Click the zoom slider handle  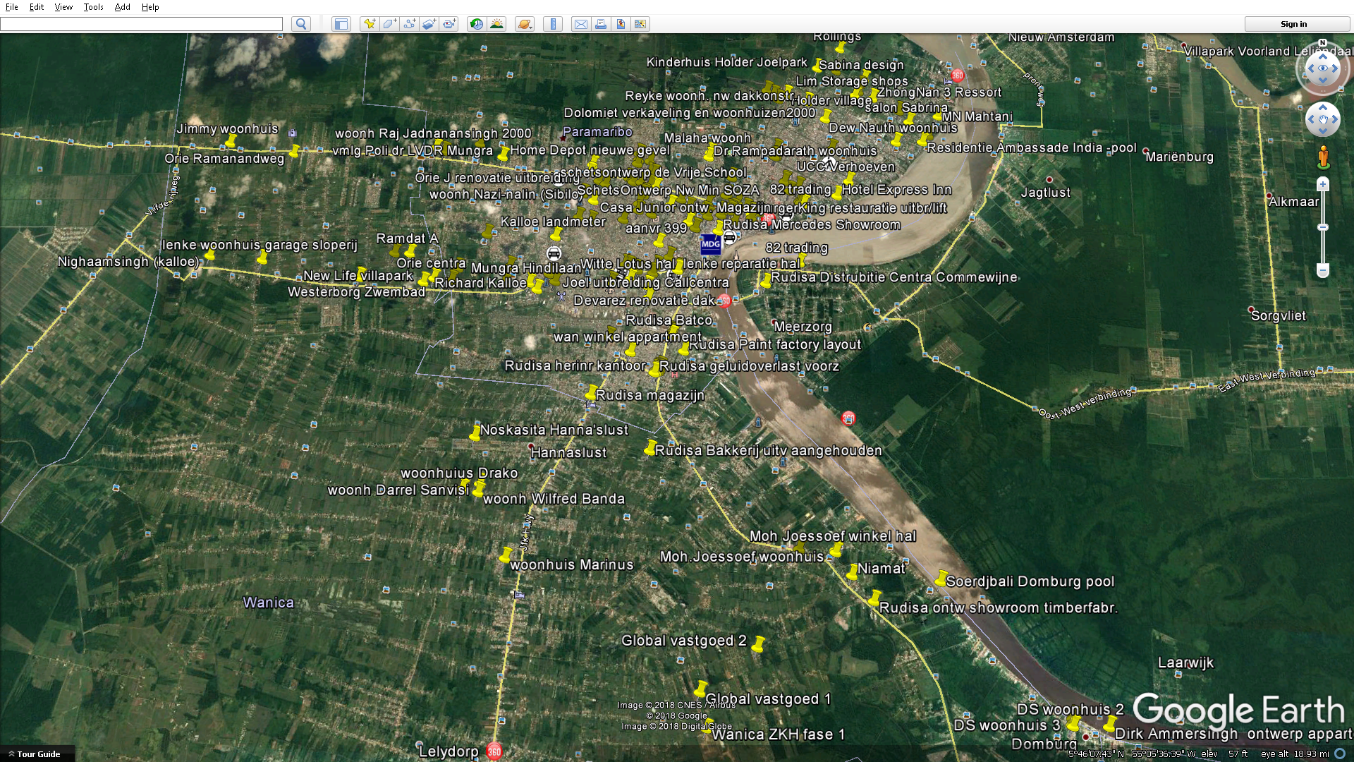[1323, 227]
